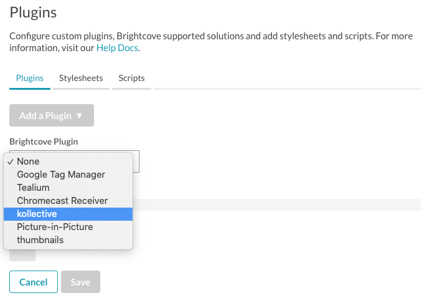Click the Plugins page heading
The width and height of the screenshot is (432, 298).
point(33,12)
